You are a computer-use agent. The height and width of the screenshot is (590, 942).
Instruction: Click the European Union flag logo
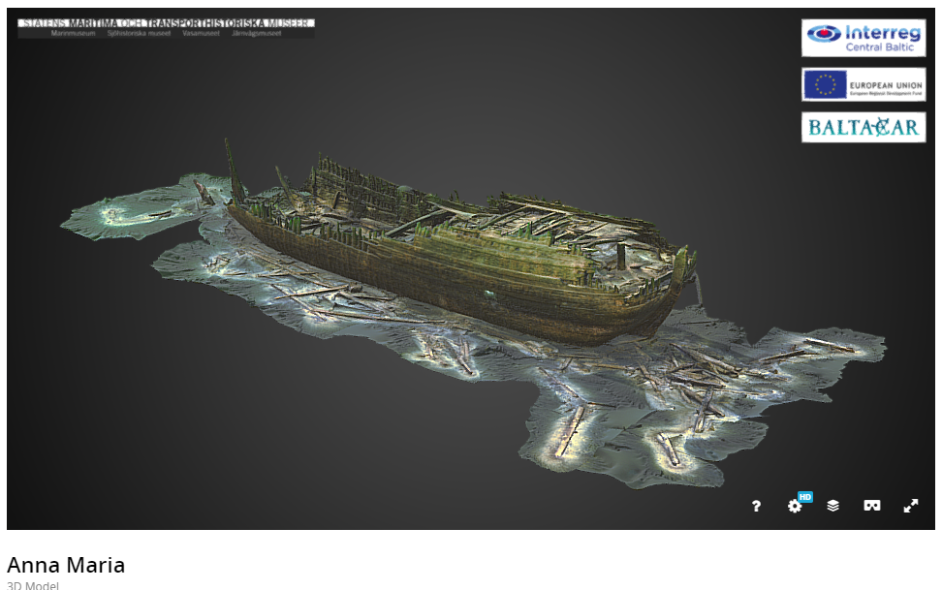click(x=863, y=85)
